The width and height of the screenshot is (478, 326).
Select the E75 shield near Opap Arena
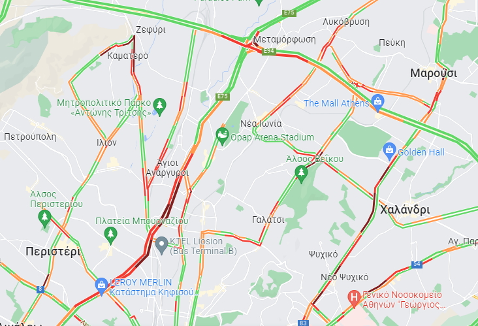coord(223,97)
